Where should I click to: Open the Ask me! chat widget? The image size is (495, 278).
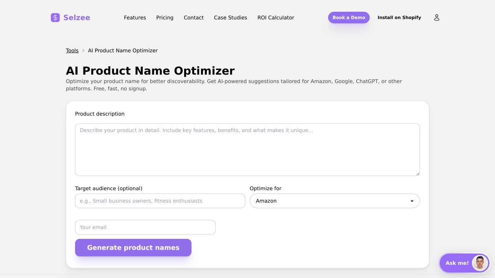coord(457,263)
